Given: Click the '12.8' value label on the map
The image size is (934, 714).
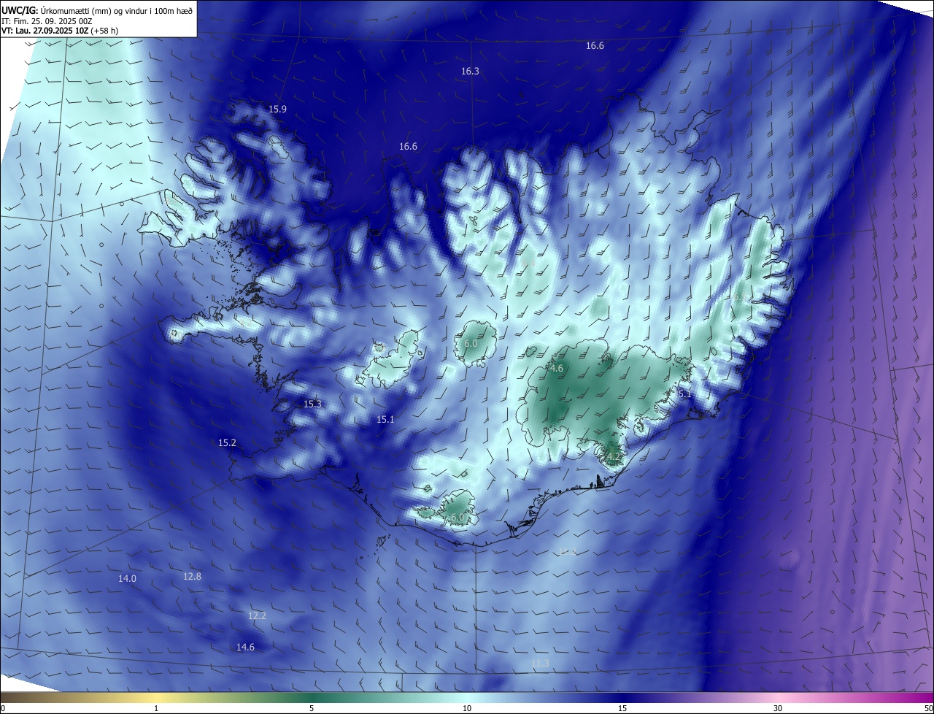Looking at the screenshot, I should click(192, 577).
